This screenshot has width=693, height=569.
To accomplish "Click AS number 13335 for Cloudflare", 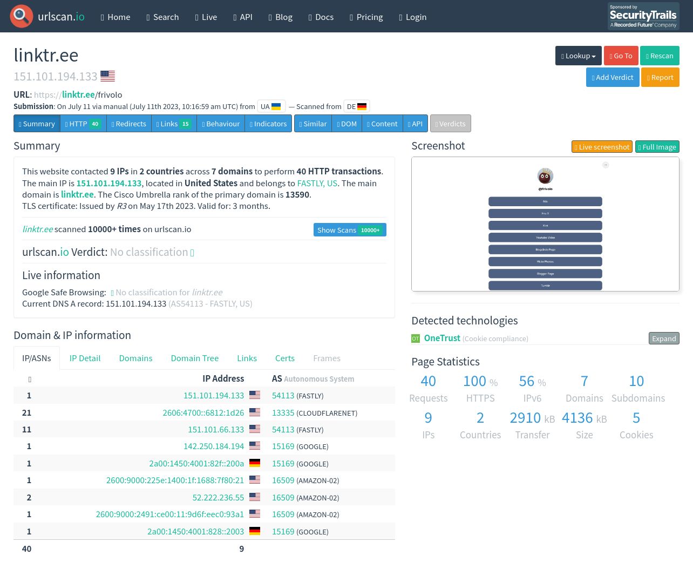I will 283,413.
